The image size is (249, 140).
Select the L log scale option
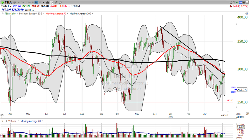pos(239,117)
